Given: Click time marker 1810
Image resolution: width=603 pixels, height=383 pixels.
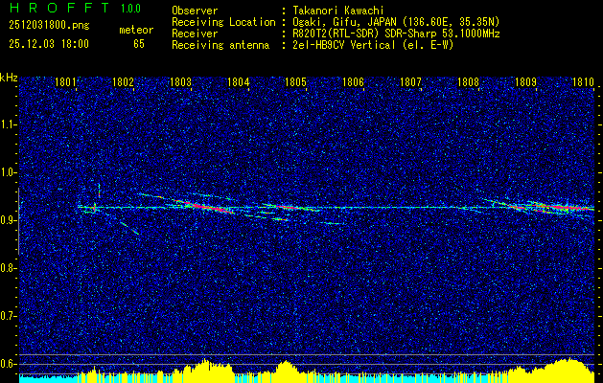Looking at the screenshot, I should point(583,82).
